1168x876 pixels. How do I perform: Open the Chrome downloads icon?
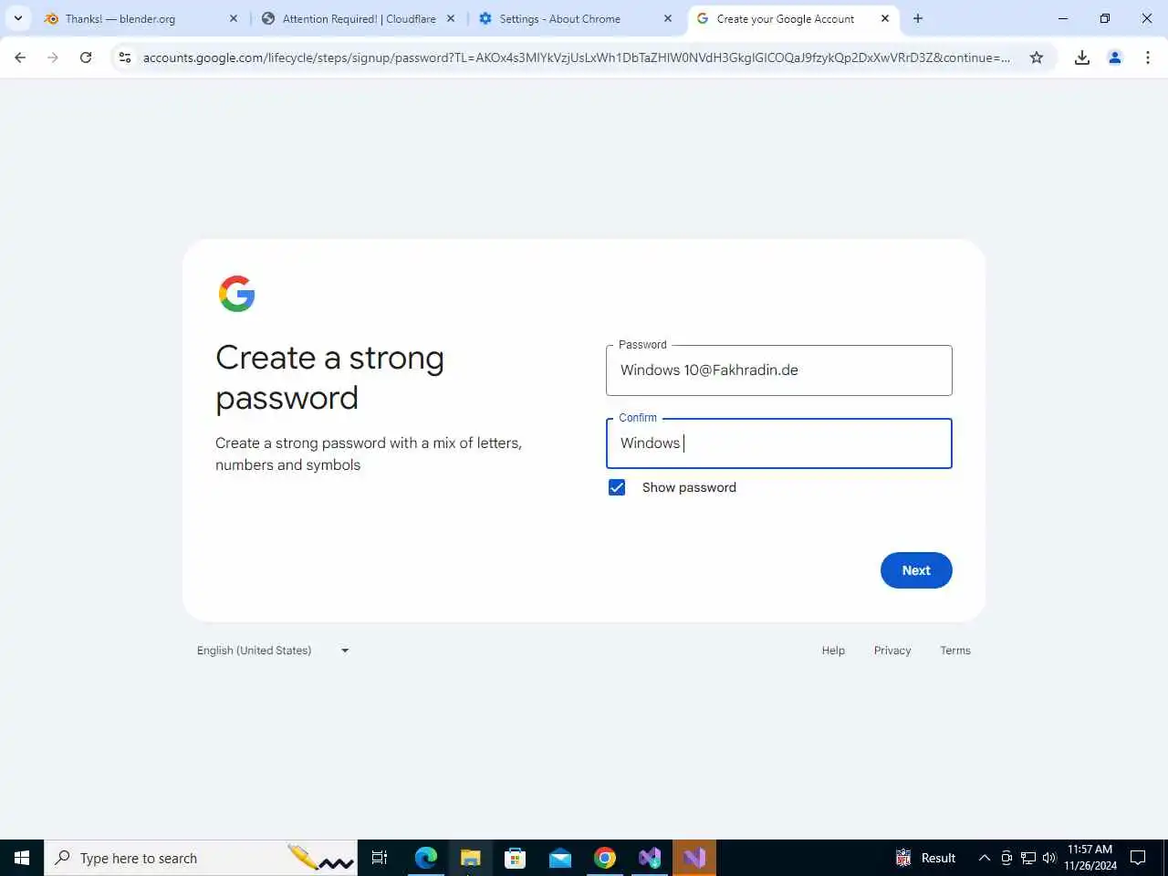[1082, 57]
